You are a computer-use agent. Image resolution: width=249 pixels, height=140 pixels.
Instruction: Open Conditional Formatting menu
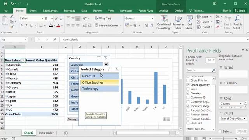coord(164,23)
